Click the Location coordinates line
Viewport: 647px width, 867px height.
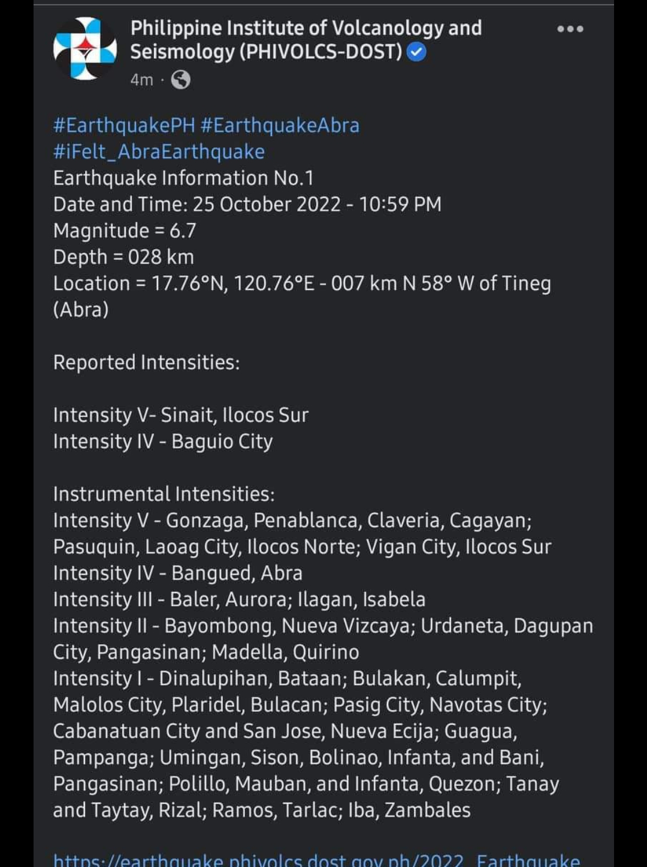coord(302,297)
